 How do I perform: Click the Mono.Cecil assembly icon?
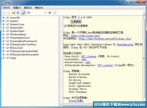(x=7, y=48)
